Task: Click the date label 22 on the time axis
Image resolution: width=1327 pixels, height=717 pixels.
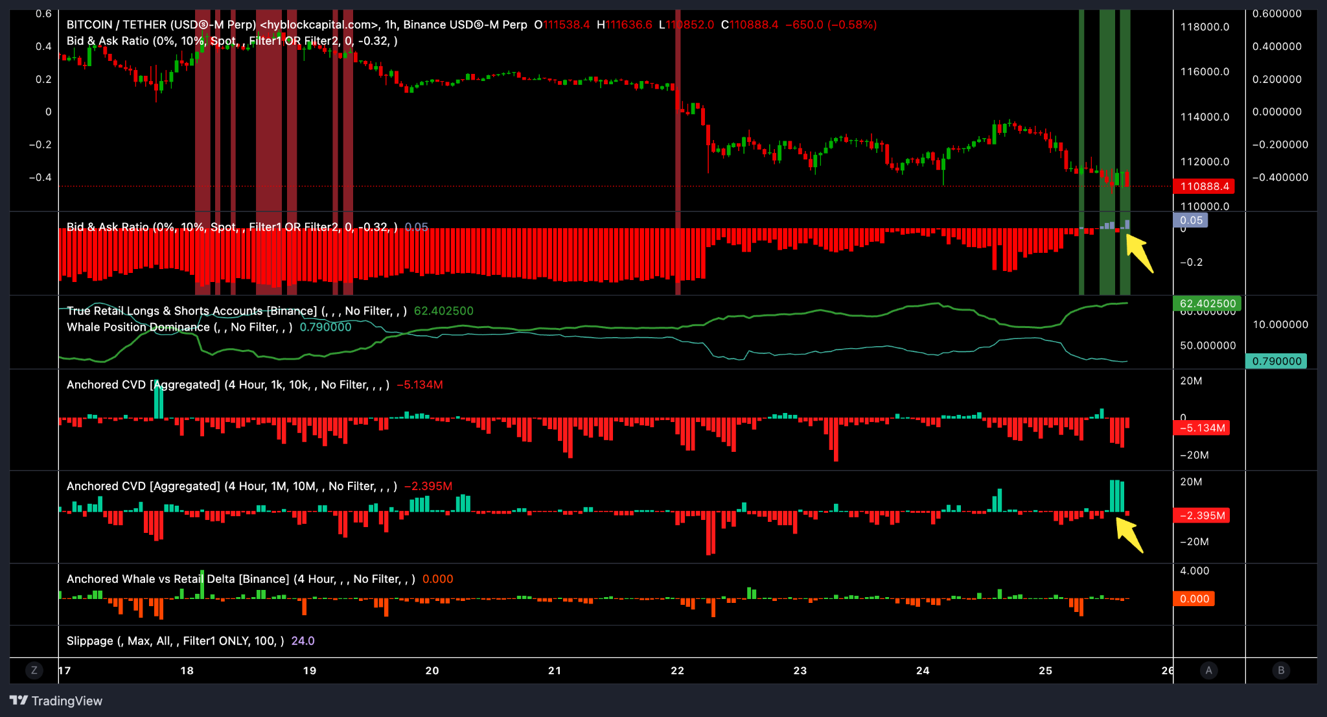Action: tap(677, 671)
